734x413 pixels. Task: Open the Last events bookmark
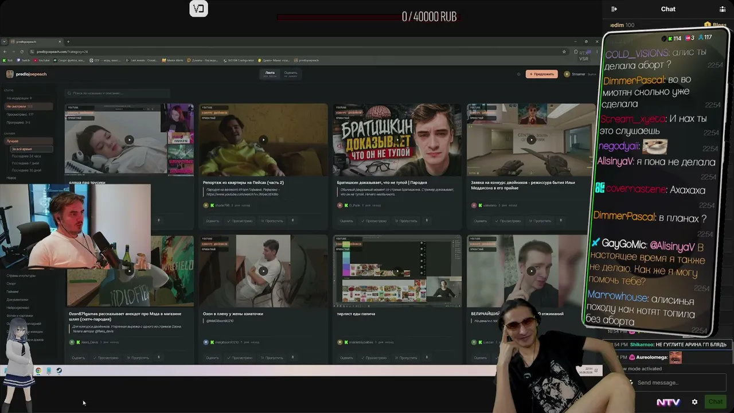point(143,60)
